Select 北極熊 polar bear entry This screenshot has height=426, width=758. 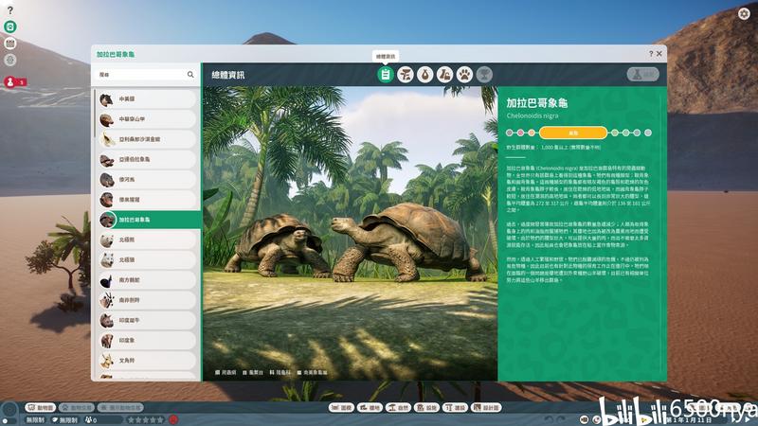[x=148, y=240]
